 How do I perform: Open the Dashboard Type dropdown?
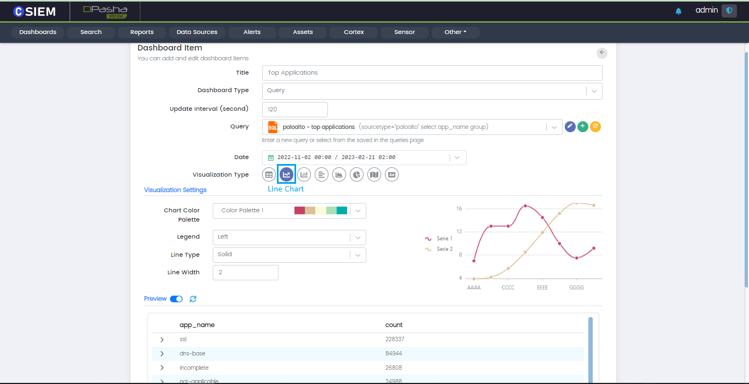pos(432,91)
